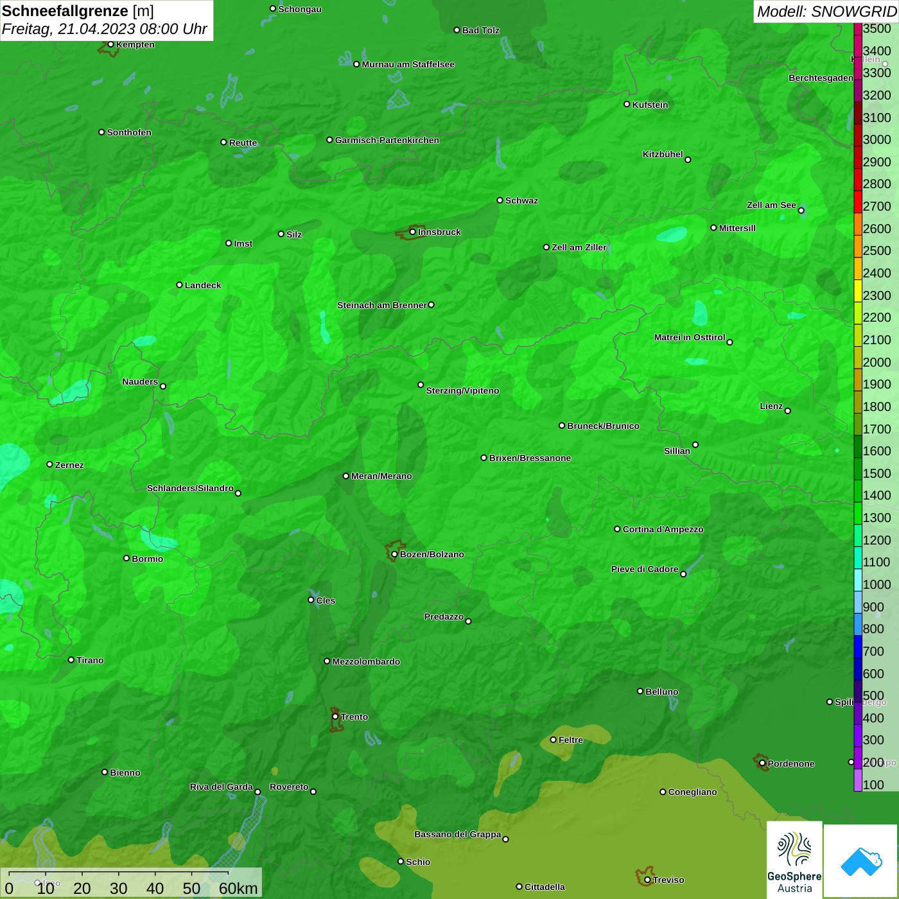Click the Brixen/Bressanone label
Viewport: 899px width, 899px height.
click(530, 458)
